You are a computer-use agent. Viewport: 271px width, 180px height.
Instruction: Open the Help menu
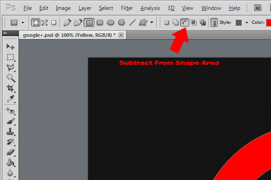(234, 8)
